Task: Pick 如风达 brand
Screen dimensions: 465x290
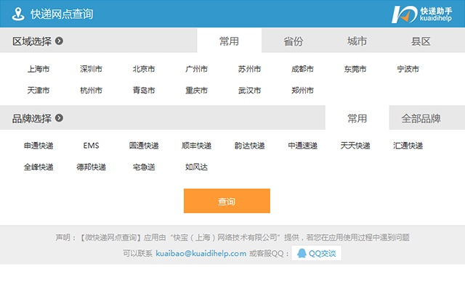Action: click(196, 167)
